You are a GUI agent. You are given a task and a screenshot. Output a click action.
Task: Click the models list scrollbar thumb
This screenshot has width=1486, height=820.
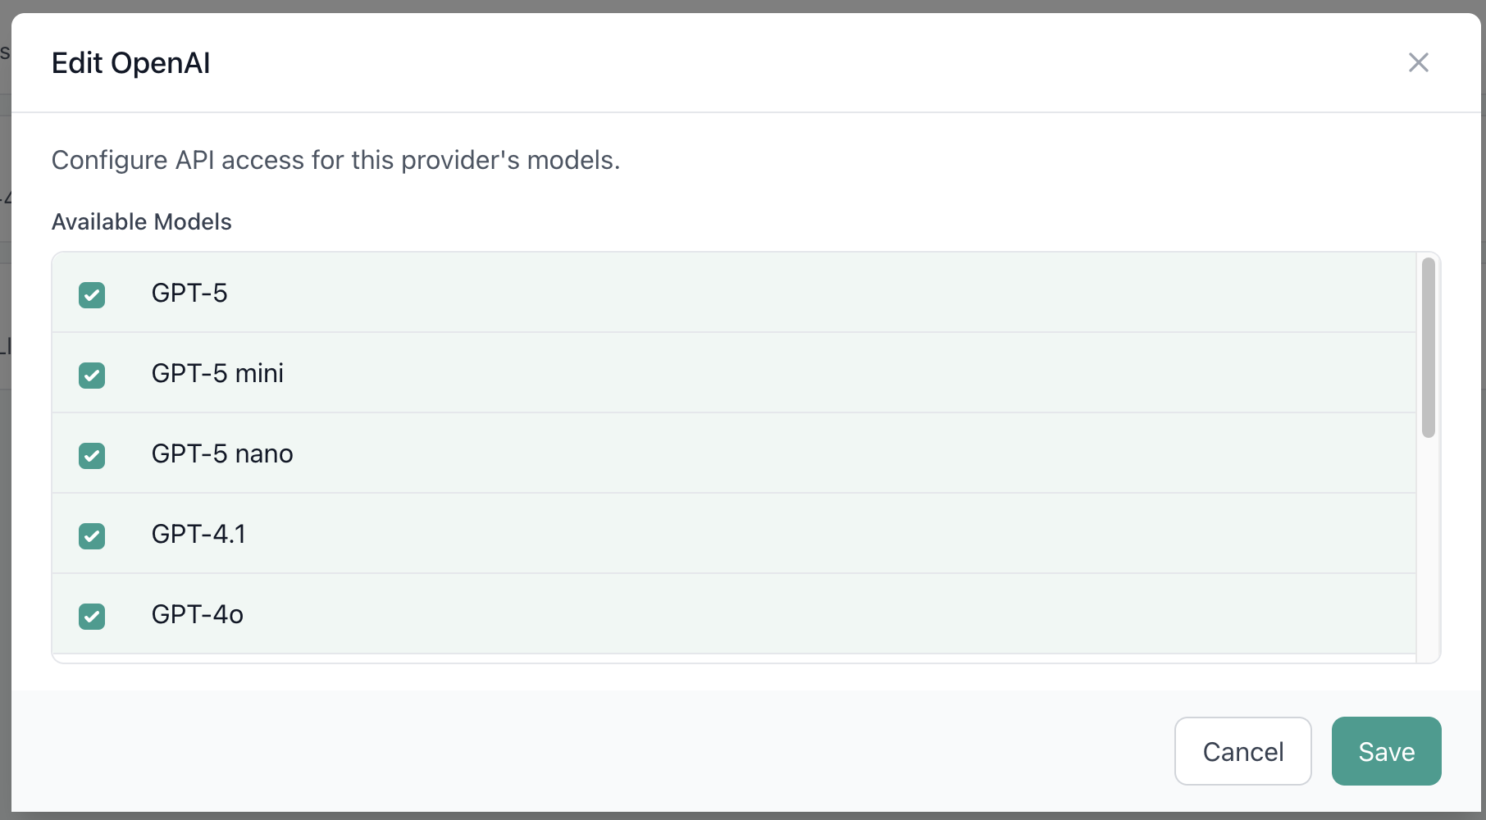click(1428, 348)
